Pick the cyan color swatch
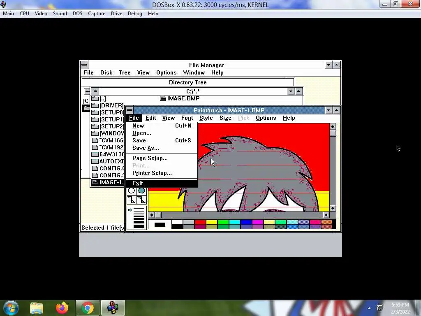 tap(234, 222)
